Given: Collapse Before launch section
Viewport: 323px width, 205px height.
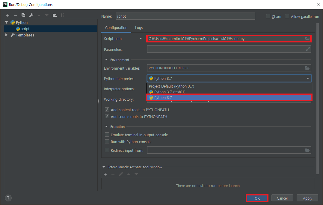Looking at the screenshot, I should coord(104,167).
